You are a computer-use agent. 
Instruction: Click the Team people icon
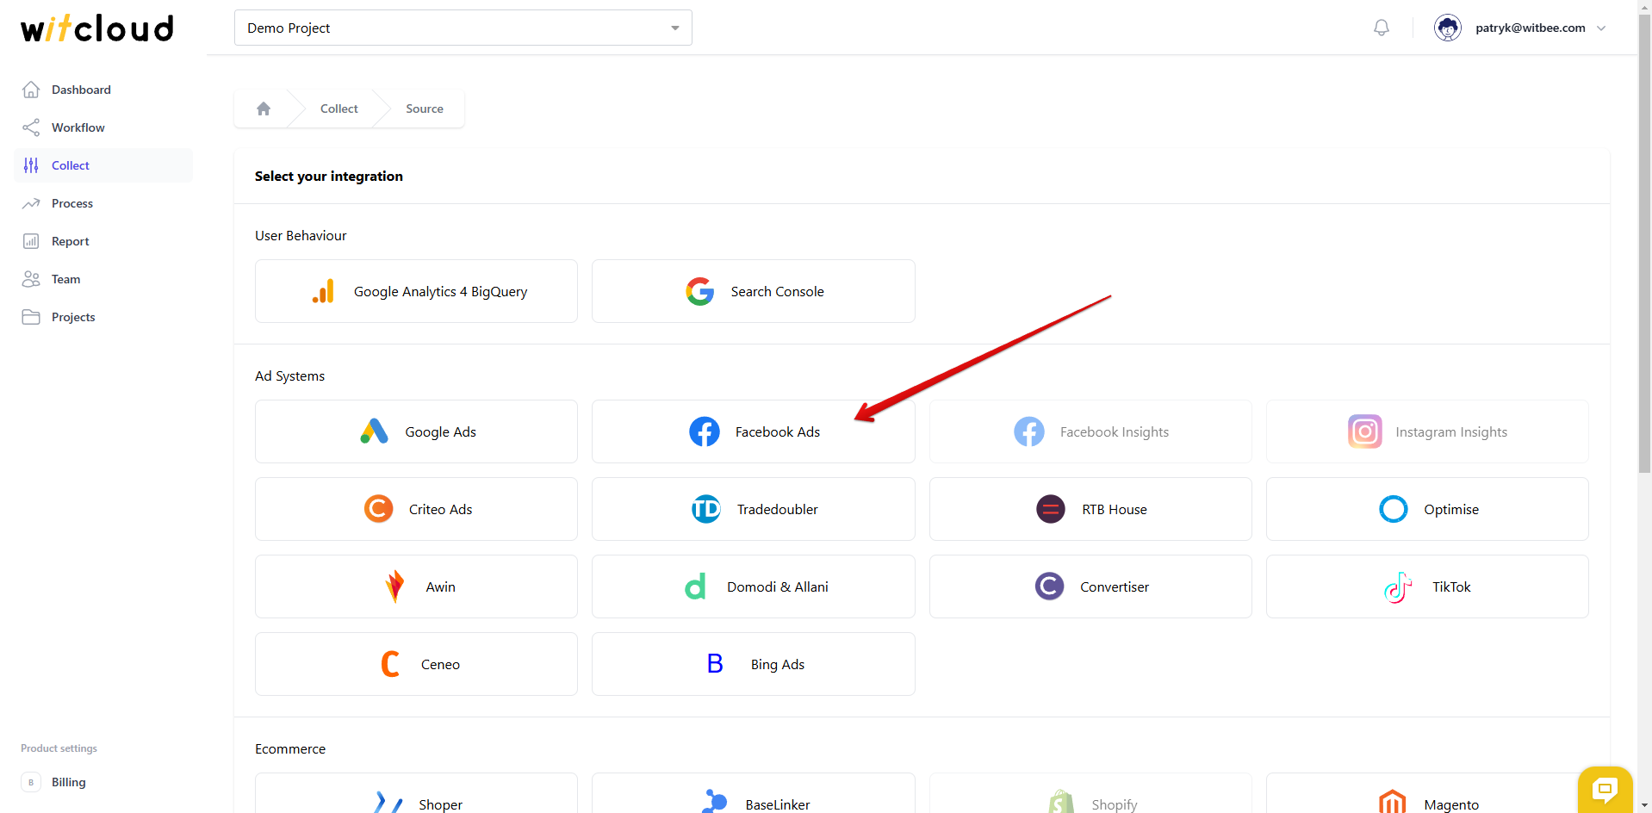[31, 279]
